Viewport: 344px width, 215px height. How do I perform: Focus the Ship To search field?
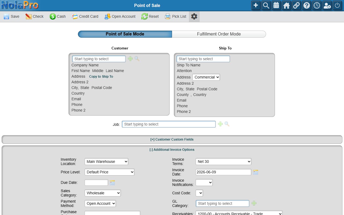[203, 59]
